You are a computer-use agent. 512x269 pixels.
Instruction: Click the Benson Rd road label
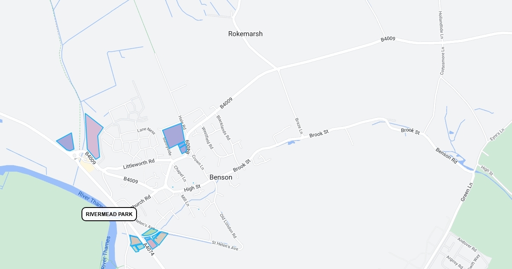tap(446, 156)
